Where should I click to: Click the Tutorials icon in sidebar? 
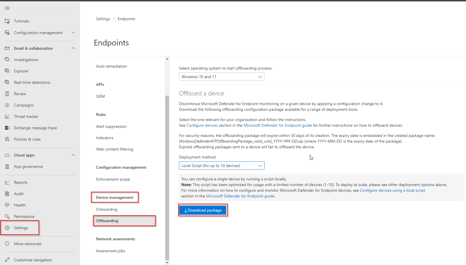point(7,21)
